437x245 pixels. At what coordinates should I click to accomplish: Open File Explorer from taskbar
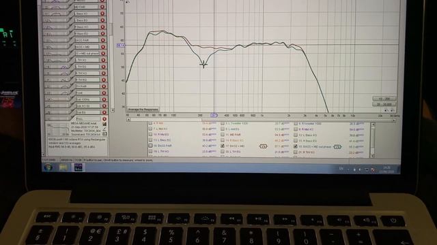pos(64,167)
